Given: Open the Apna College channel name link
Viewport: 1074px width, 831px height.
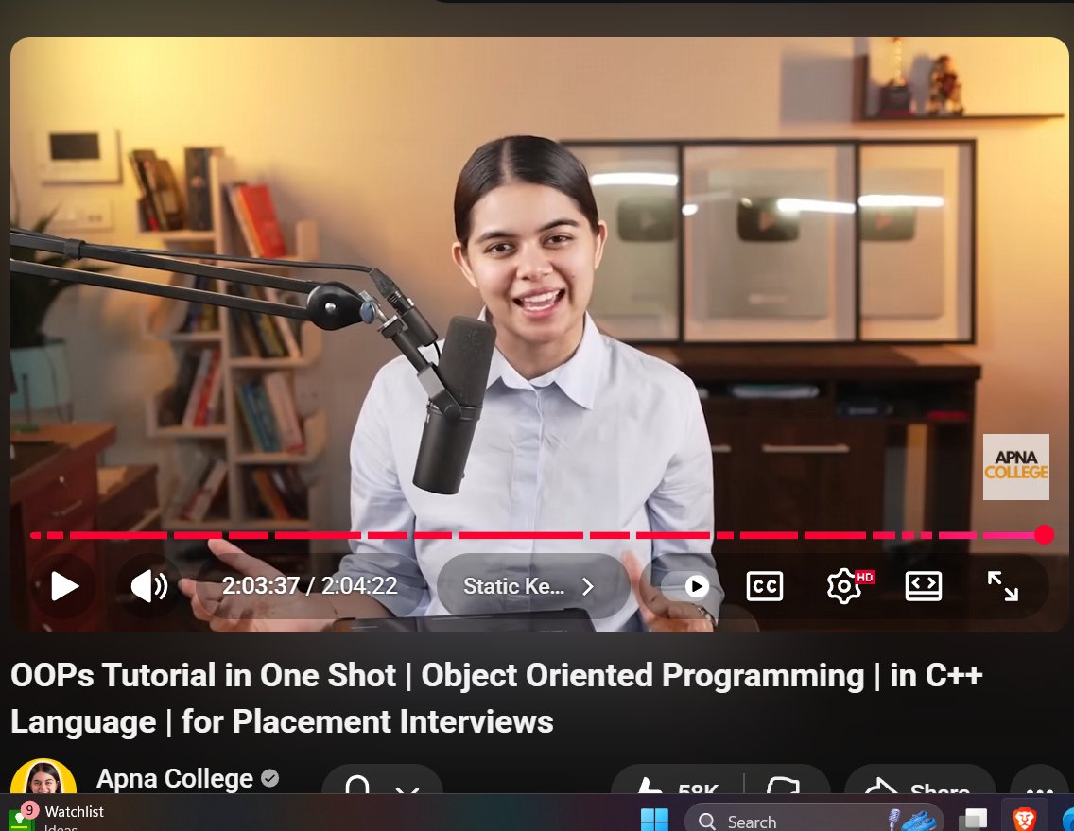Looking at the screenshot, I should coord(175,779).
